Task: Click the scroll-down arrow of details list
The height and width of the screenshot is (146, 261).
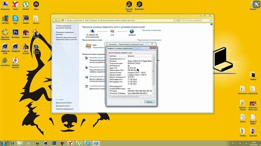Action: click(153, 94)
